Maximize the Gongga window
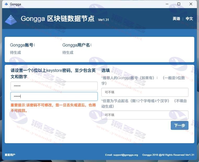The width and height of the screenshot is (199, 162). click(179, 4)
